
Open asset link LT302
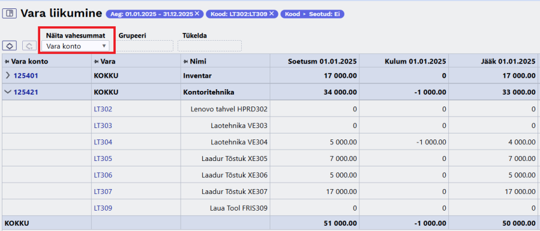(103, 110)
